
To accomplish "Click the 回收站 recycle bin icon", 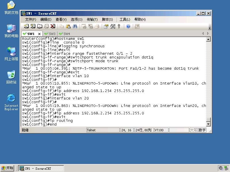I will click(x=11, y=77).
